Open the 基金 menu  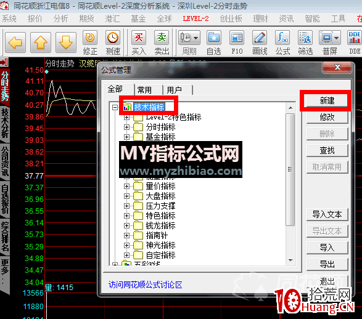coord(138,18)
